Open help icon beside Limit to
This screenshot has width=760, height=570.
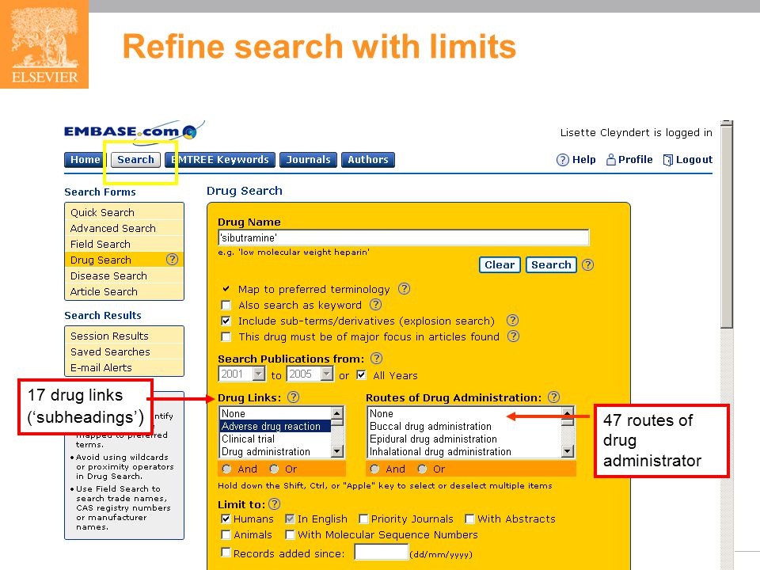pos(275,504)
